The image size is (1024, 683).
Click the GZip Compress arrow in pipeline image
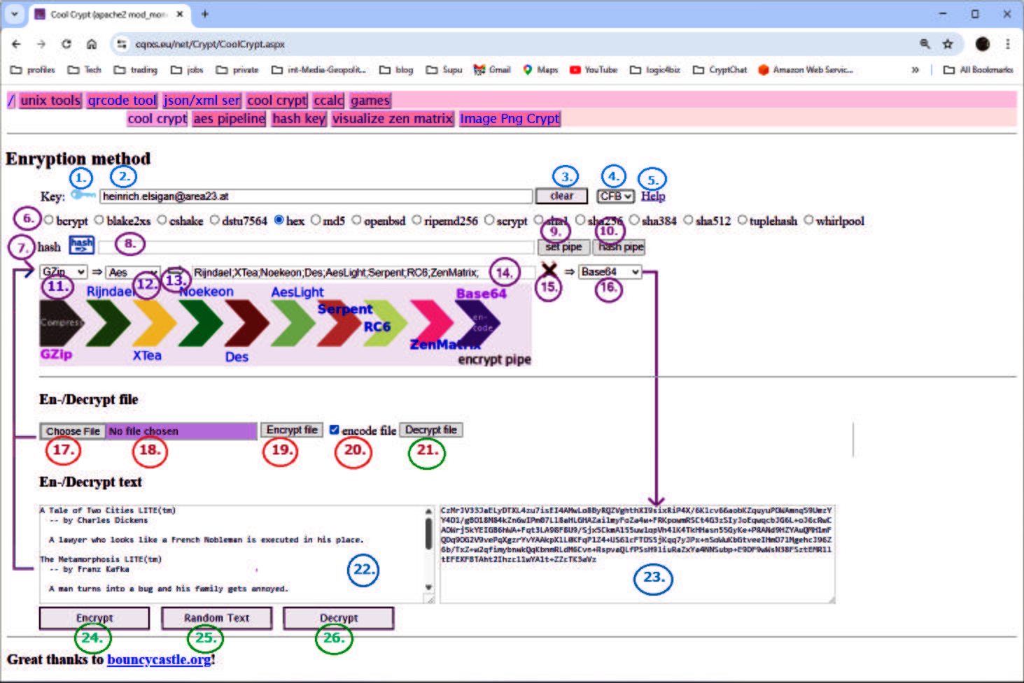click(63, 323)
